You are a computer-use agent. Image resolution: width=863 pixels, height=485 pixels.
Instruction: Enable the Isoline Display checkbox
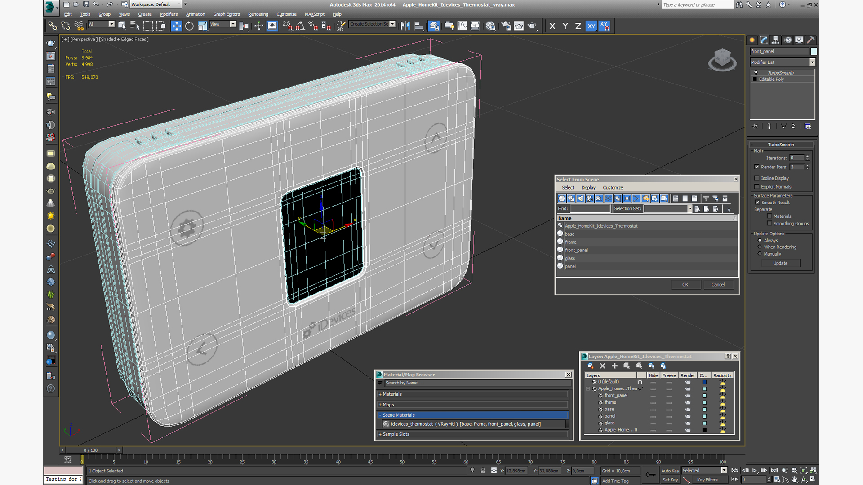[x=757, y=178]
